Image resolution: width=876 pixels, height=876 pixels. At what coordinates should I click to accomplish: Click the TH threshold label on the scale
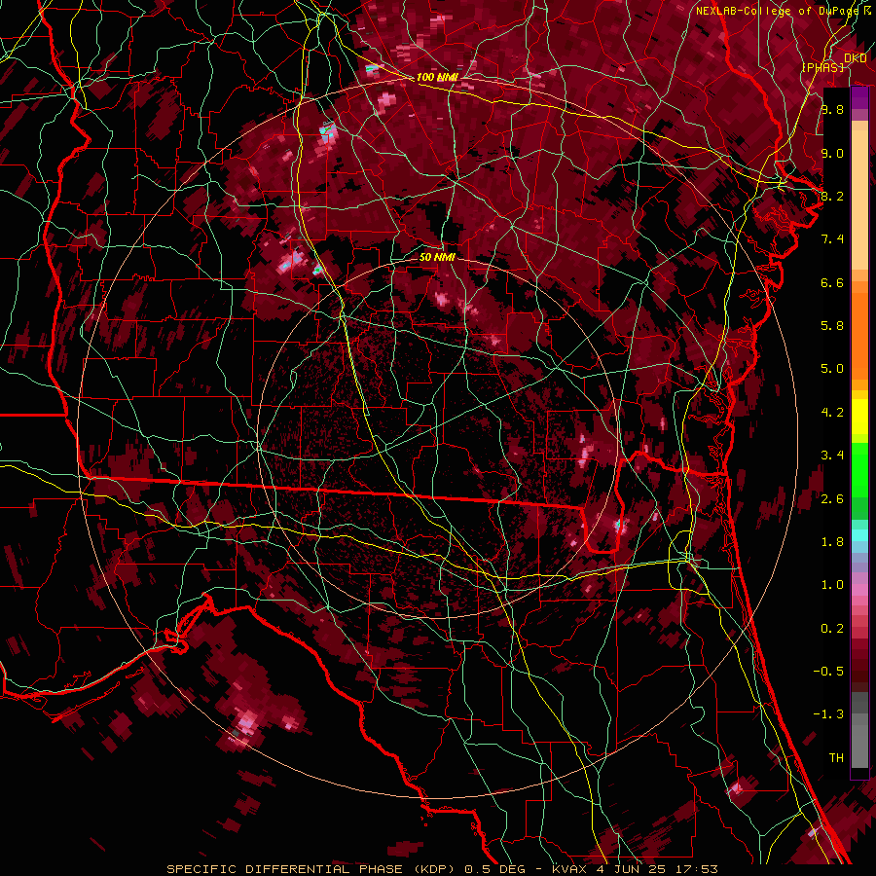coord(836,757)
